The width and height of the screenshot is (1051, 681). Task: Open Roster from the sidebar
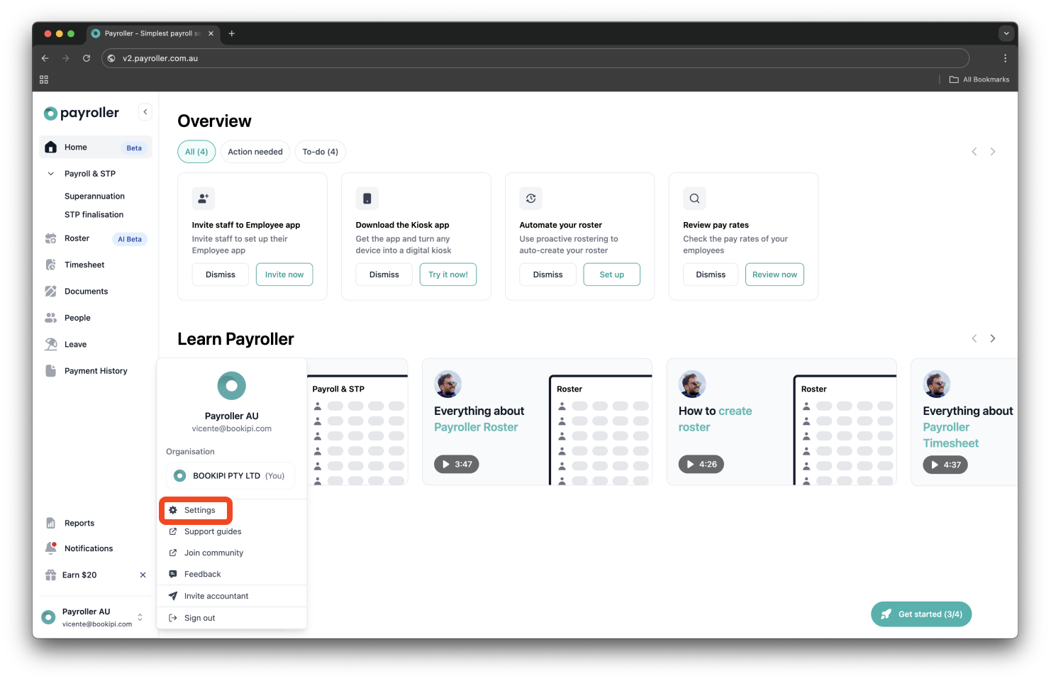[75, 238]
